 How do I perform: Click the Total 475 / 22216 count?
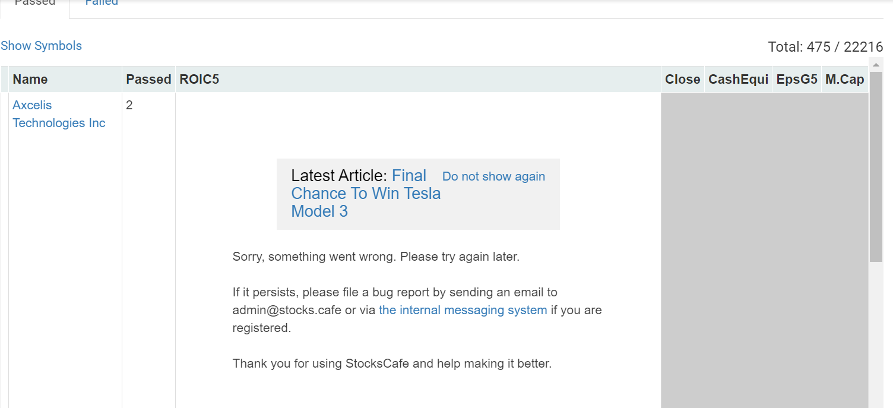825,47
